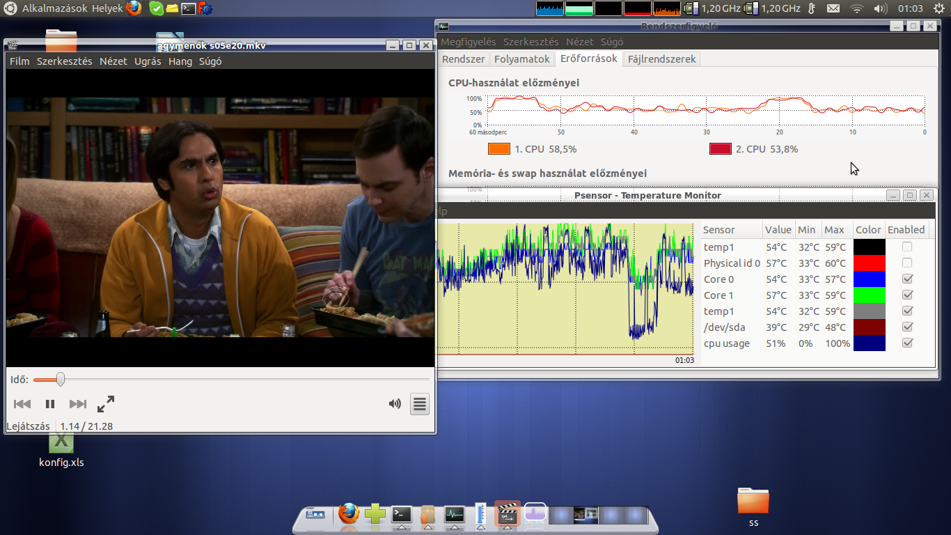Click the video player time seek slider

tap(231, 380)
